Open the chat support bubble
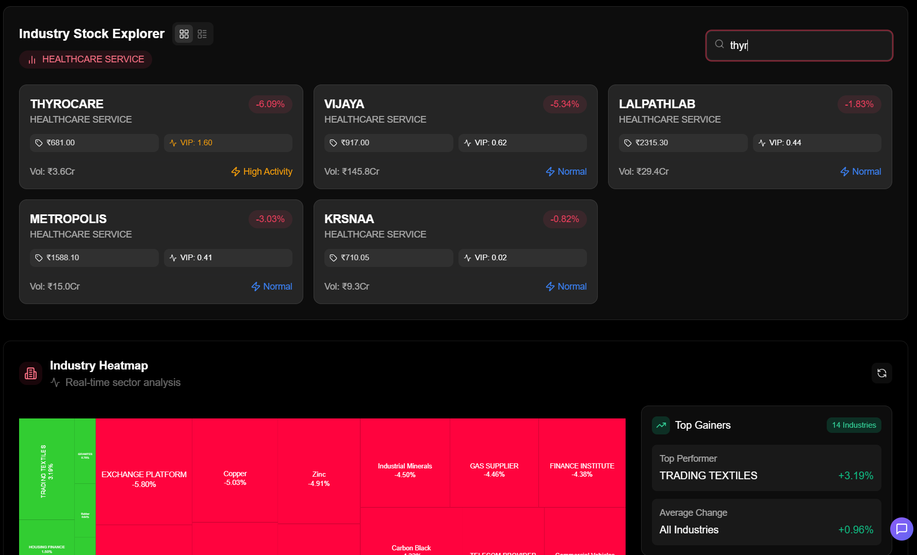Screen dimensions: 917x555 902,529
